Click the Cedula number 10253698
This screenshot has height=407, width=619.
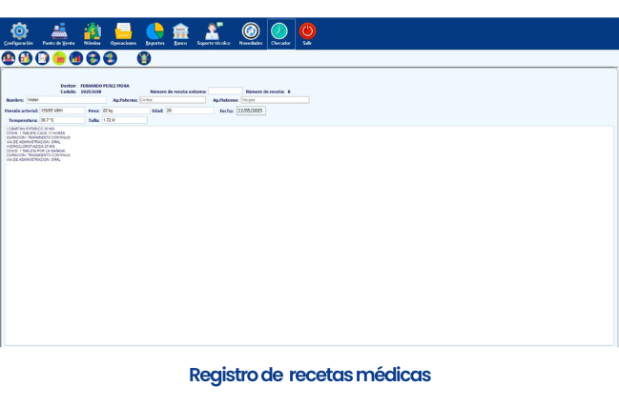click(x=91, y=92)
